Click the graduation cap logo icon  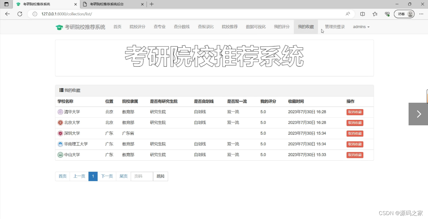coord(59,27)
